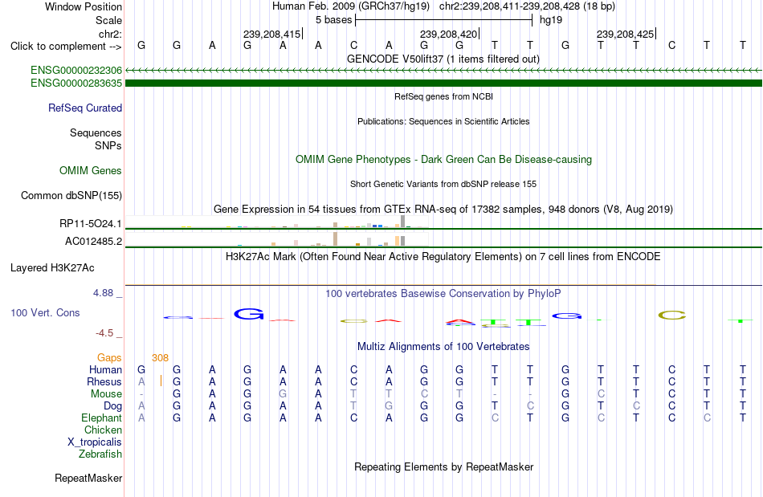Click the Human alignment row label
This screenshot has width=763, height=497.
coord(105,369)
